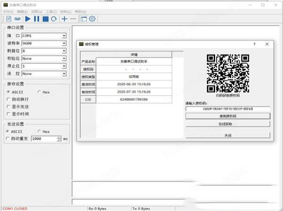Click the minus (remove) toolbar icon

[73, 19]
